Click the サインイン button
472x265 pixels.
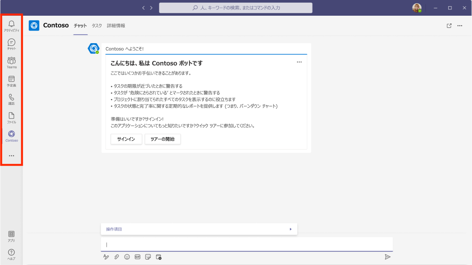tap(126, 139)
